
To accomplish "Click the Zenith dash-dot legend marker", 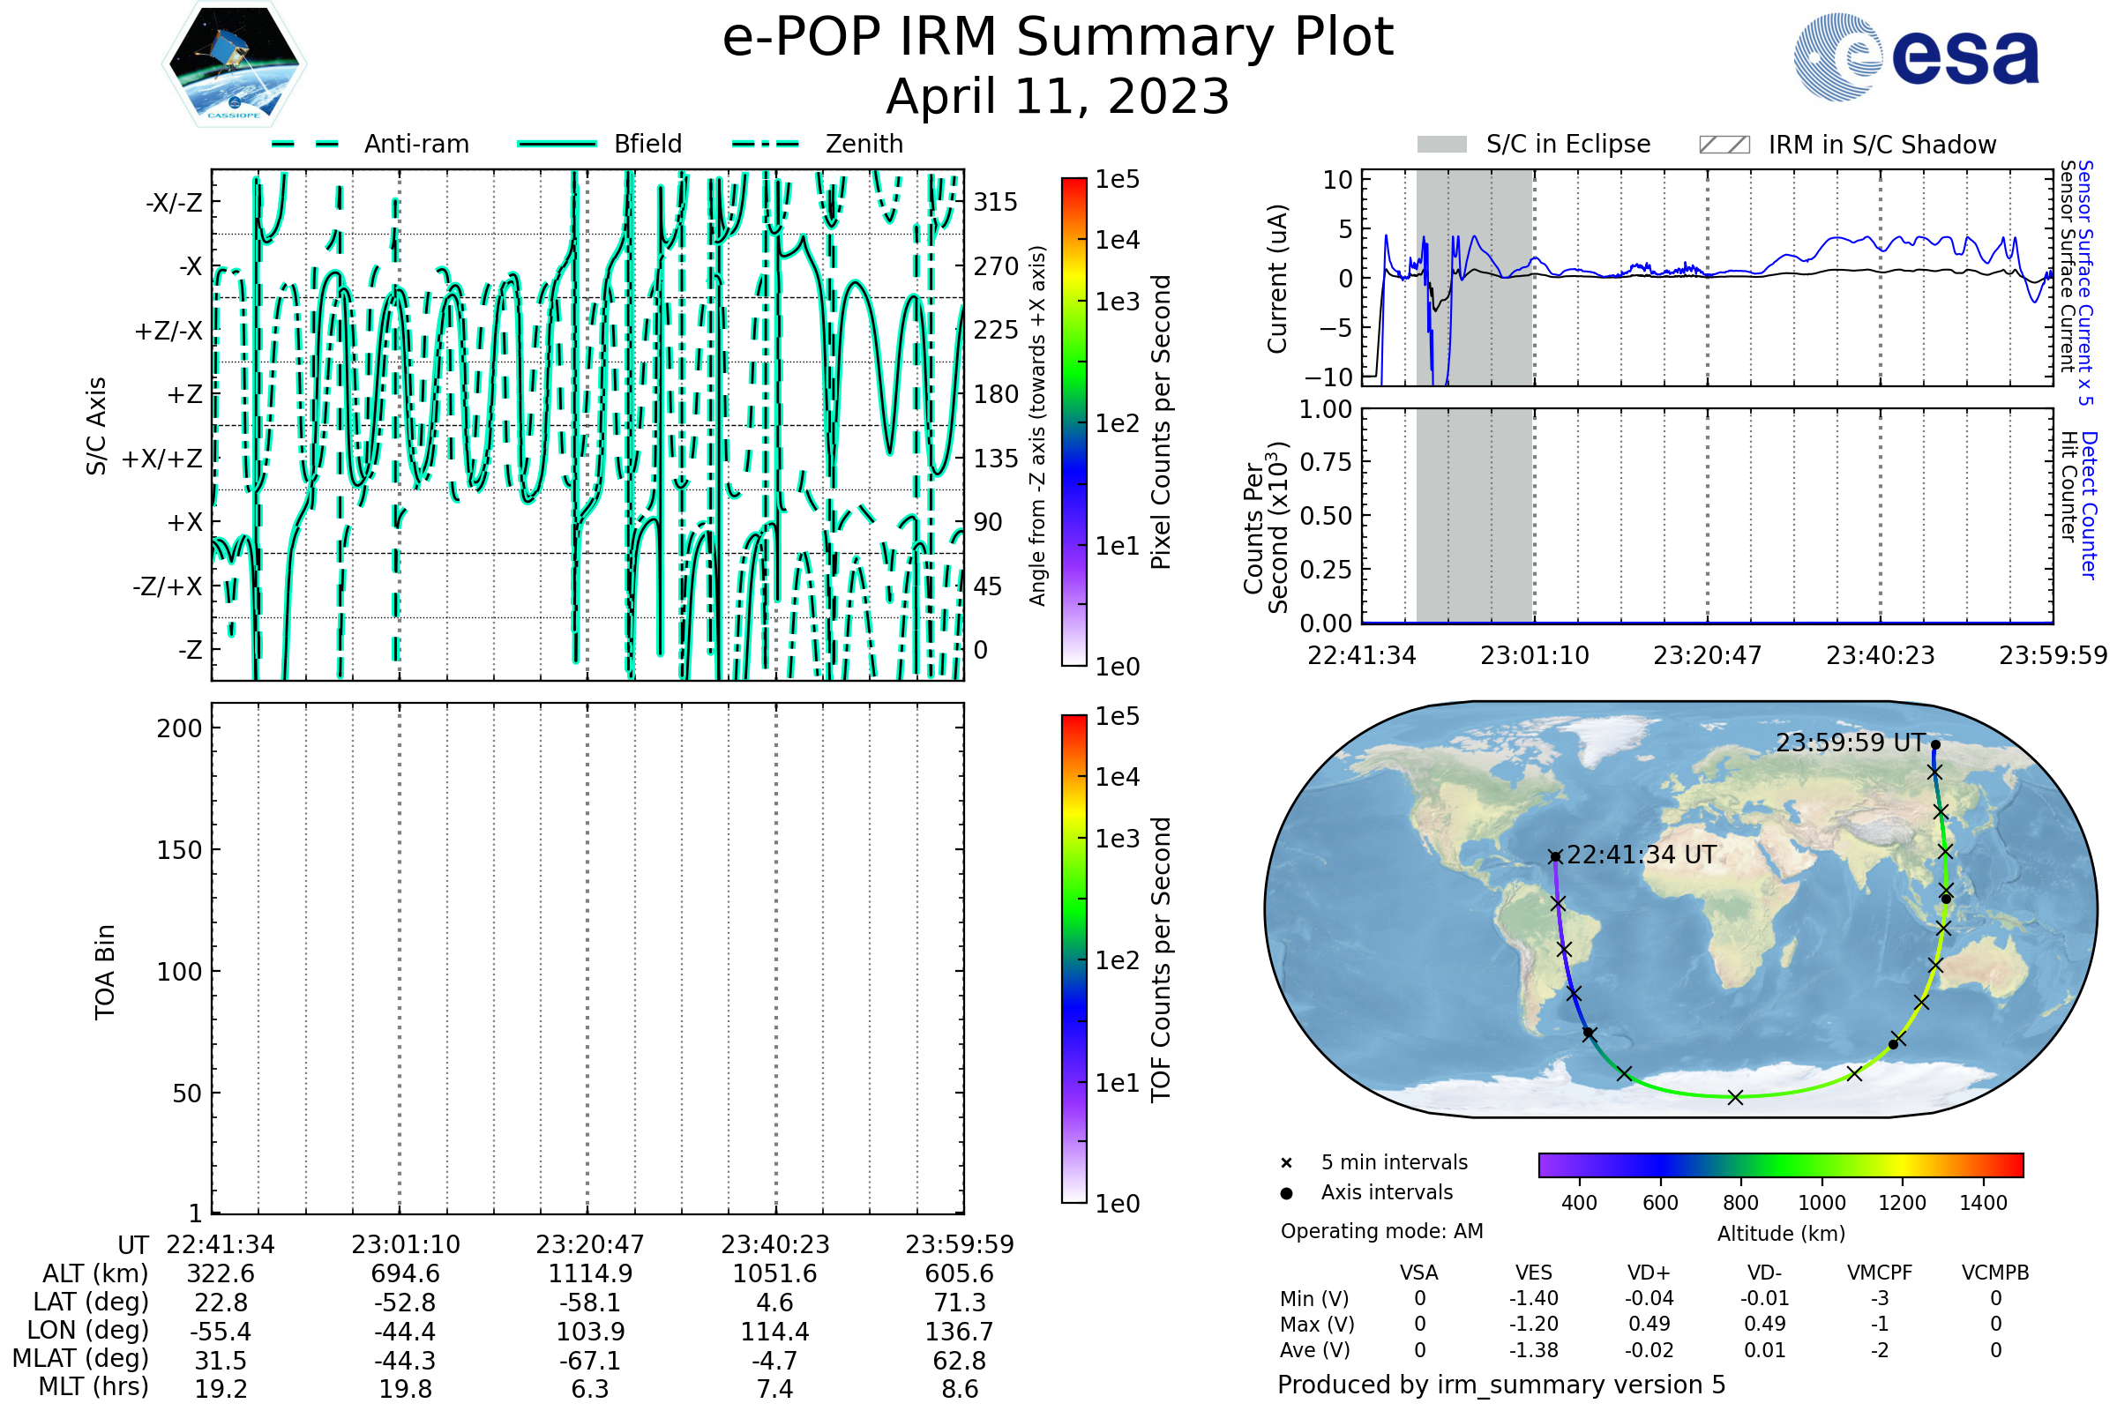I will click(x=766, y=144).
